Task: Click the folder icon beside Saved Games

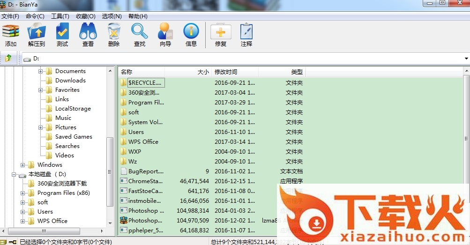Action: [49, 137]
